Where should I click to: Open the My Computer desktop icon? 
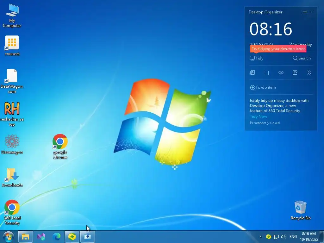coord(12,16)
